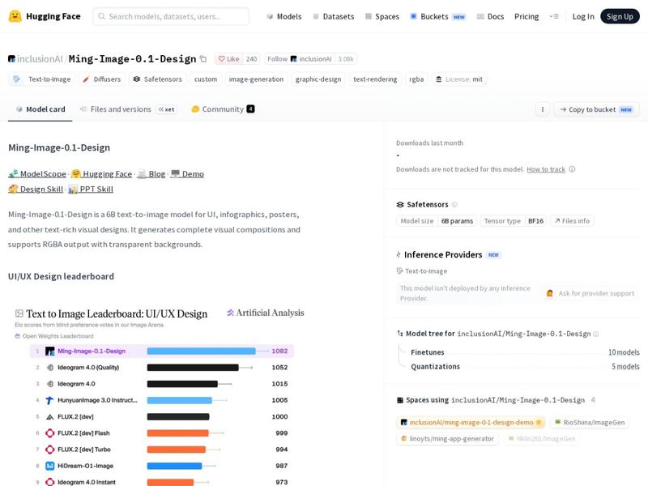648x486 pixels.
Task: Open the Demo link
Action: click(187, 174)
